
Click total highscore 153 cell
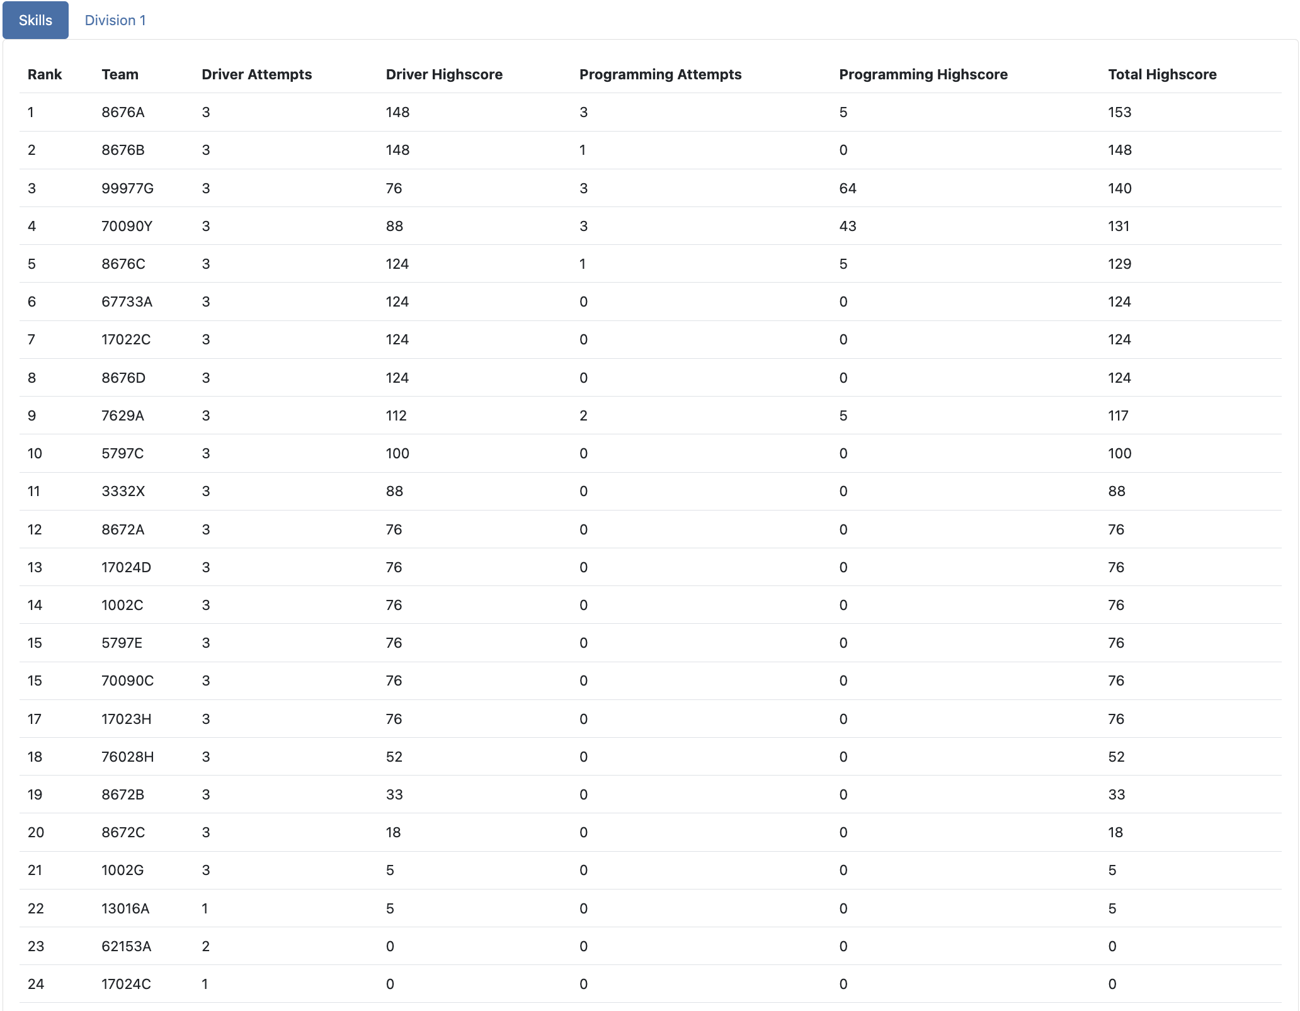pos(1119,112)
